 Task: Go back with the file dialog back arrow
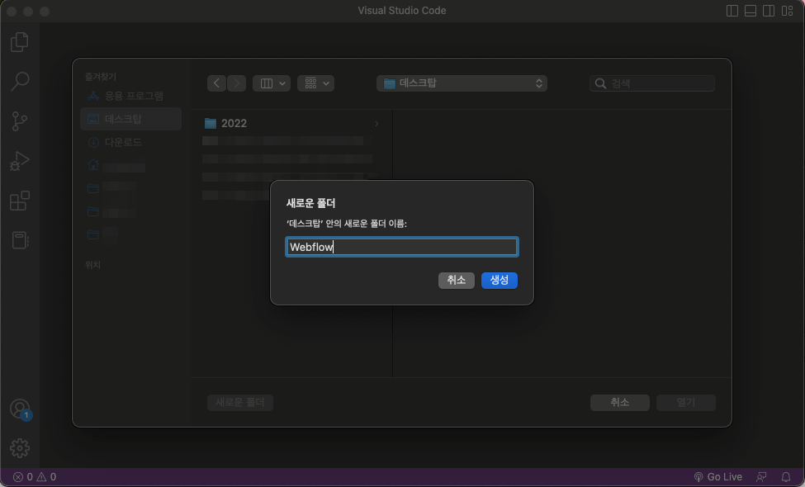[216, 83]
